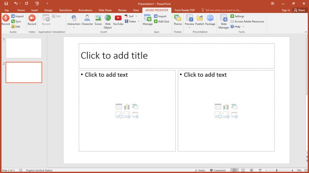
Task: Click the Video Record button
Action: [x=32, y=20]
